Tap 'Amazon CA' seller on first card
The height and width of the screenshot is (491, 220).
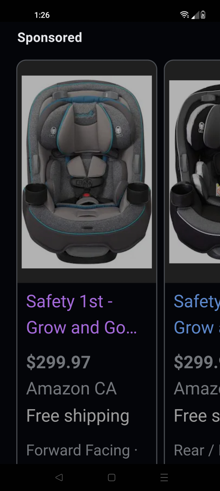tap(71, 389)
